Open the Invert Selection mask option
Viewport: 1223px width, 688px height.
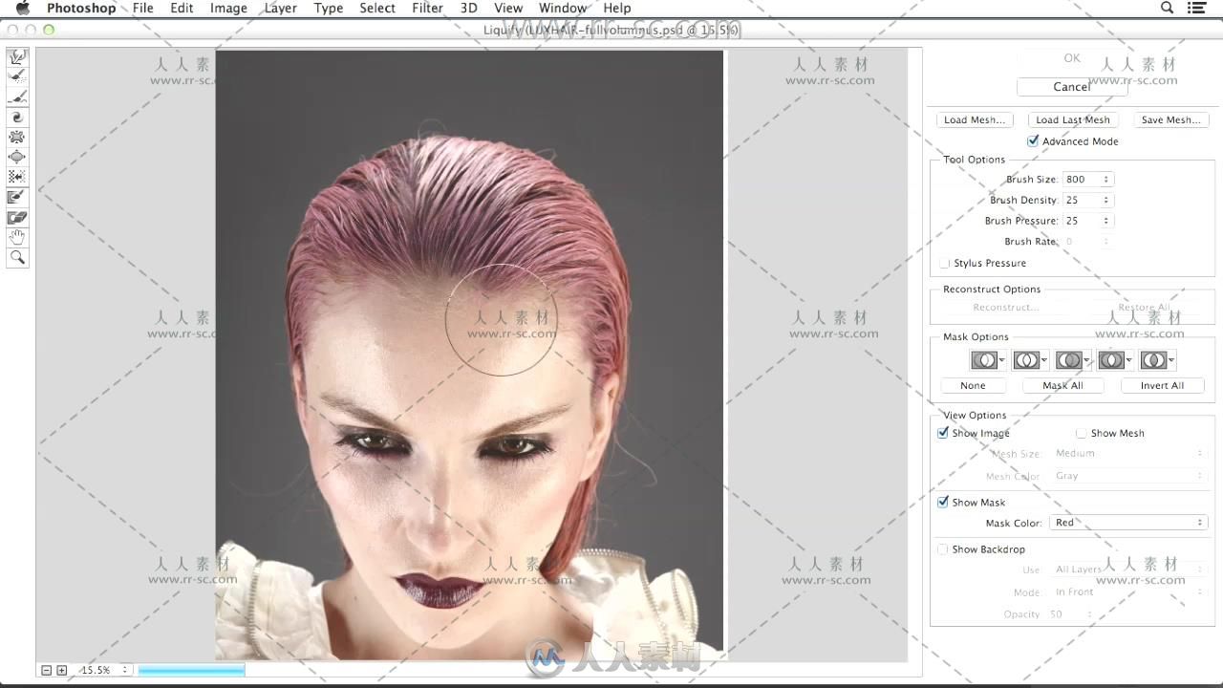[x=1157, y=360]
